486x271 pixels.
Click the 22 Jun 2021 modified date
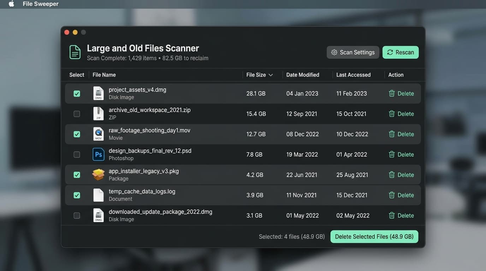(x=302, y=175)
